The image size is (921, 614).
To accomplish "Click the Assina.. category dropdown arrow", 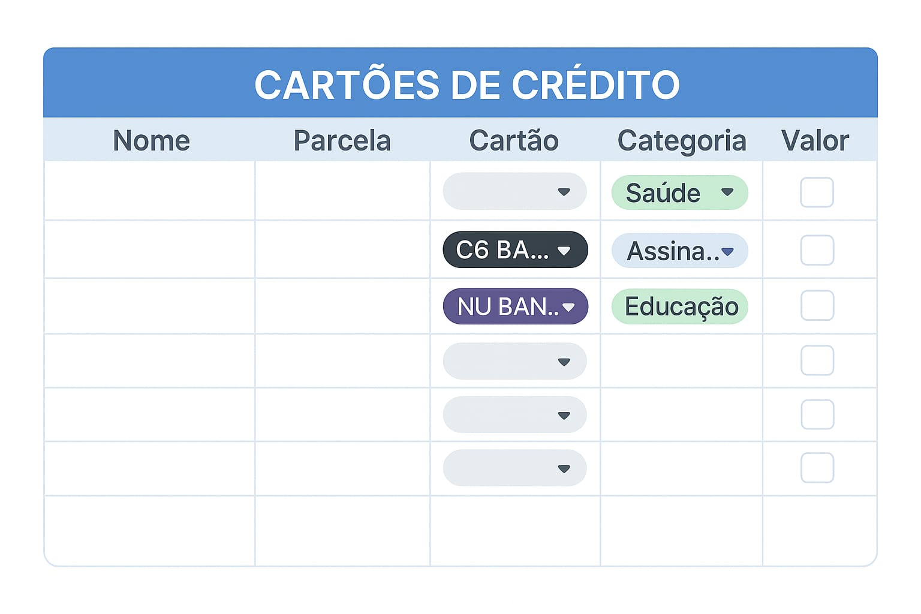I will 728,251.
